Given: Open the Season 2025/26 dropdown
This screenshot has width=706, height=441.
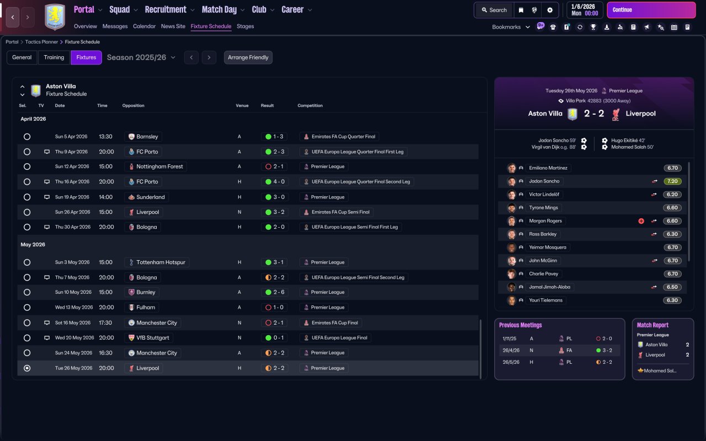Looking at the screenshot, I should tap(141, 57).
